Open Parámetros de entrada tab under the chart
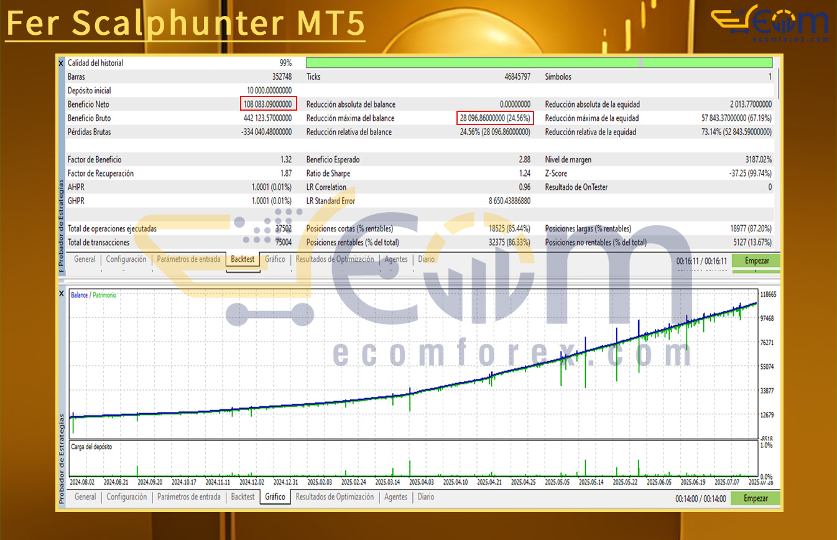The image size is (837, 540). pos(189,497)
